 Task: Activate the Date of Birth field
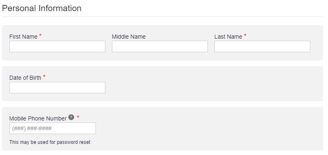coord(57,88)
